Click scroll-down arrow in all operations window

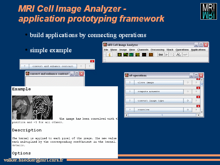[202, 112]
